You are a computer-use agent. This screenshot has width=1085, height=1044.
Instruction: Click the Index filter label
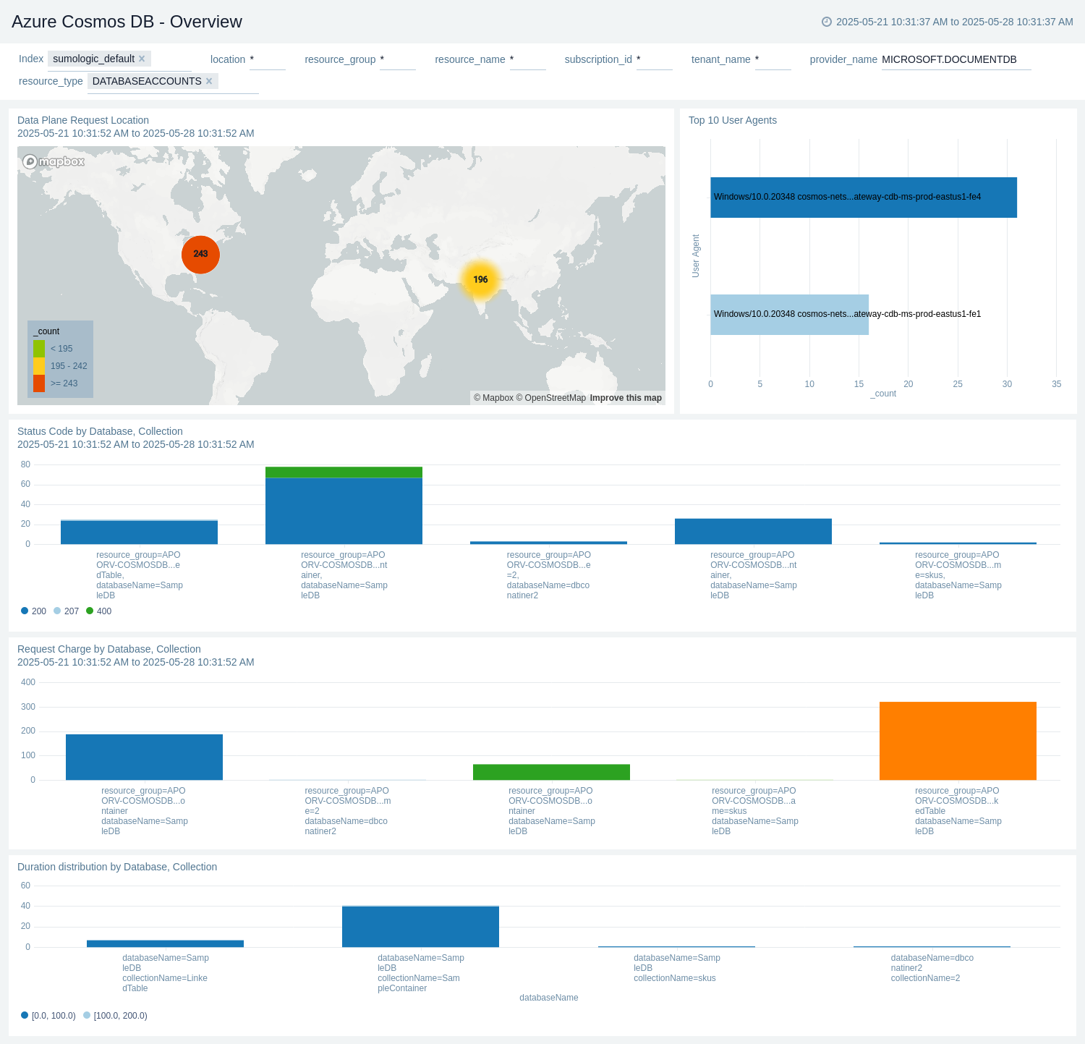point(31,59)
